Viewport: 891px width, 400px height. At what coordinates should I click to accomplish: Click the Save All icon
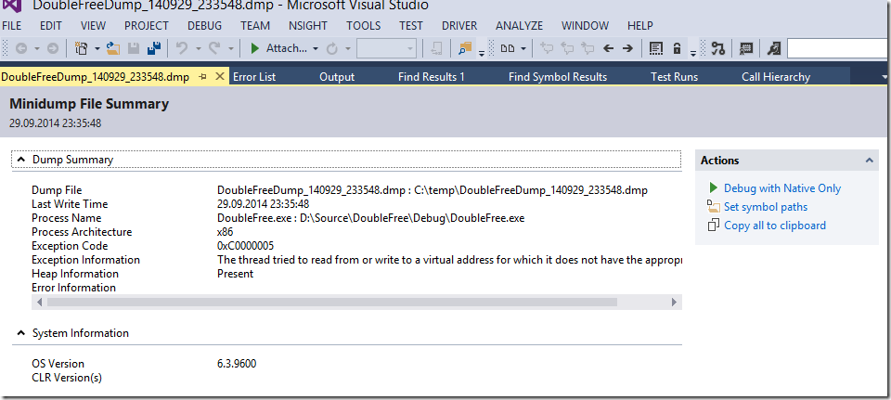(x=154, y=48)
